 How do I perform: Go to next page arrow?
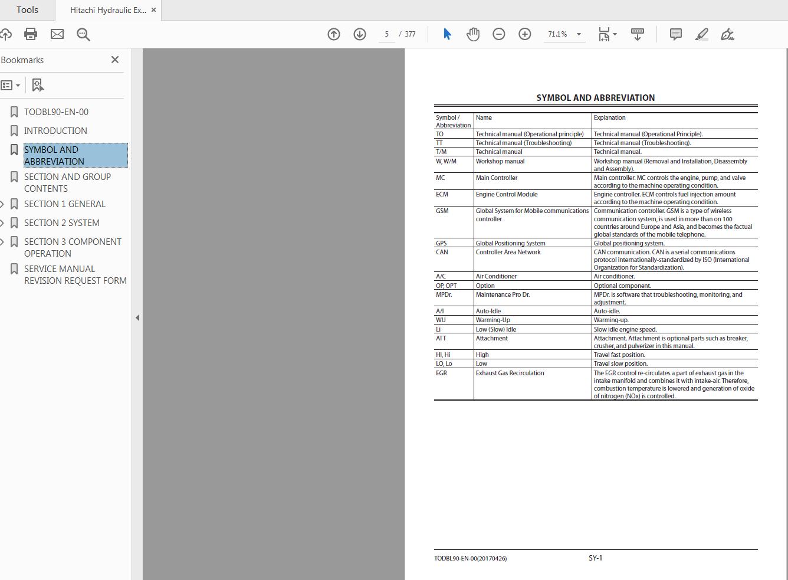point(360,34)
